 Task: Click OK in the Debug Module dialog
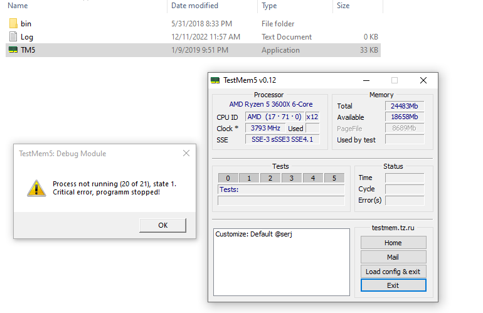[162, 225]
